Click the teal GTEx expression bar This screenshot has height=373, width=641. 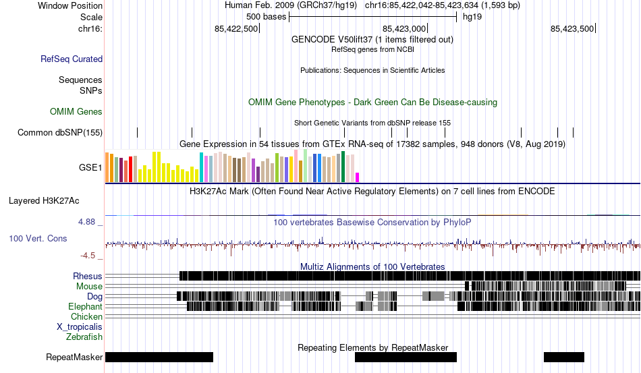[x=201, y=167]
